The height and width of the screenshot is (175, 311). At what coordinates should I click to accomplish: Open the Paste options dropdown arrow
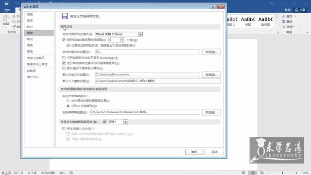[6, 27]
